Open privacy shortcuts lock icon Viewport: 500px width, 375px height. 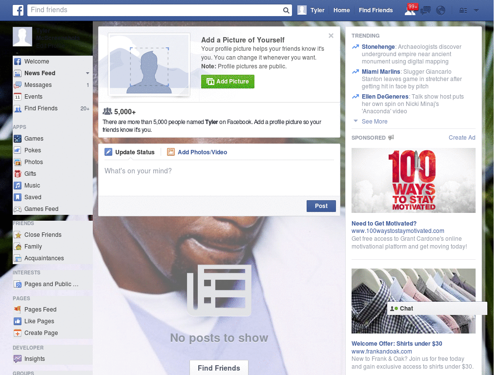[463, 11]
